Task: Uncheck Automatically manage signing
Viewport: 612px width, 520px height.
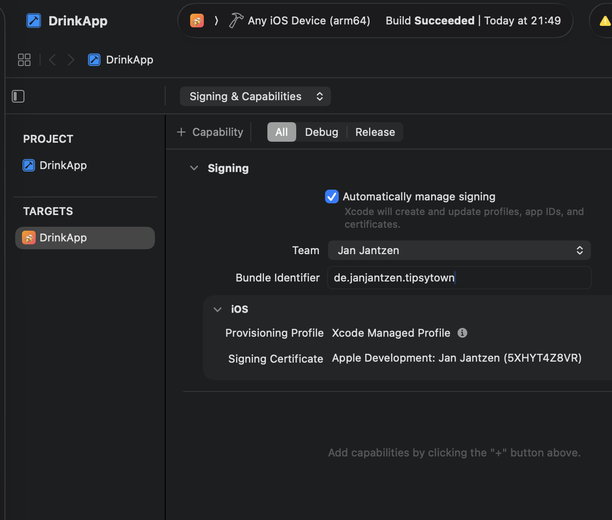Action: 332,196
